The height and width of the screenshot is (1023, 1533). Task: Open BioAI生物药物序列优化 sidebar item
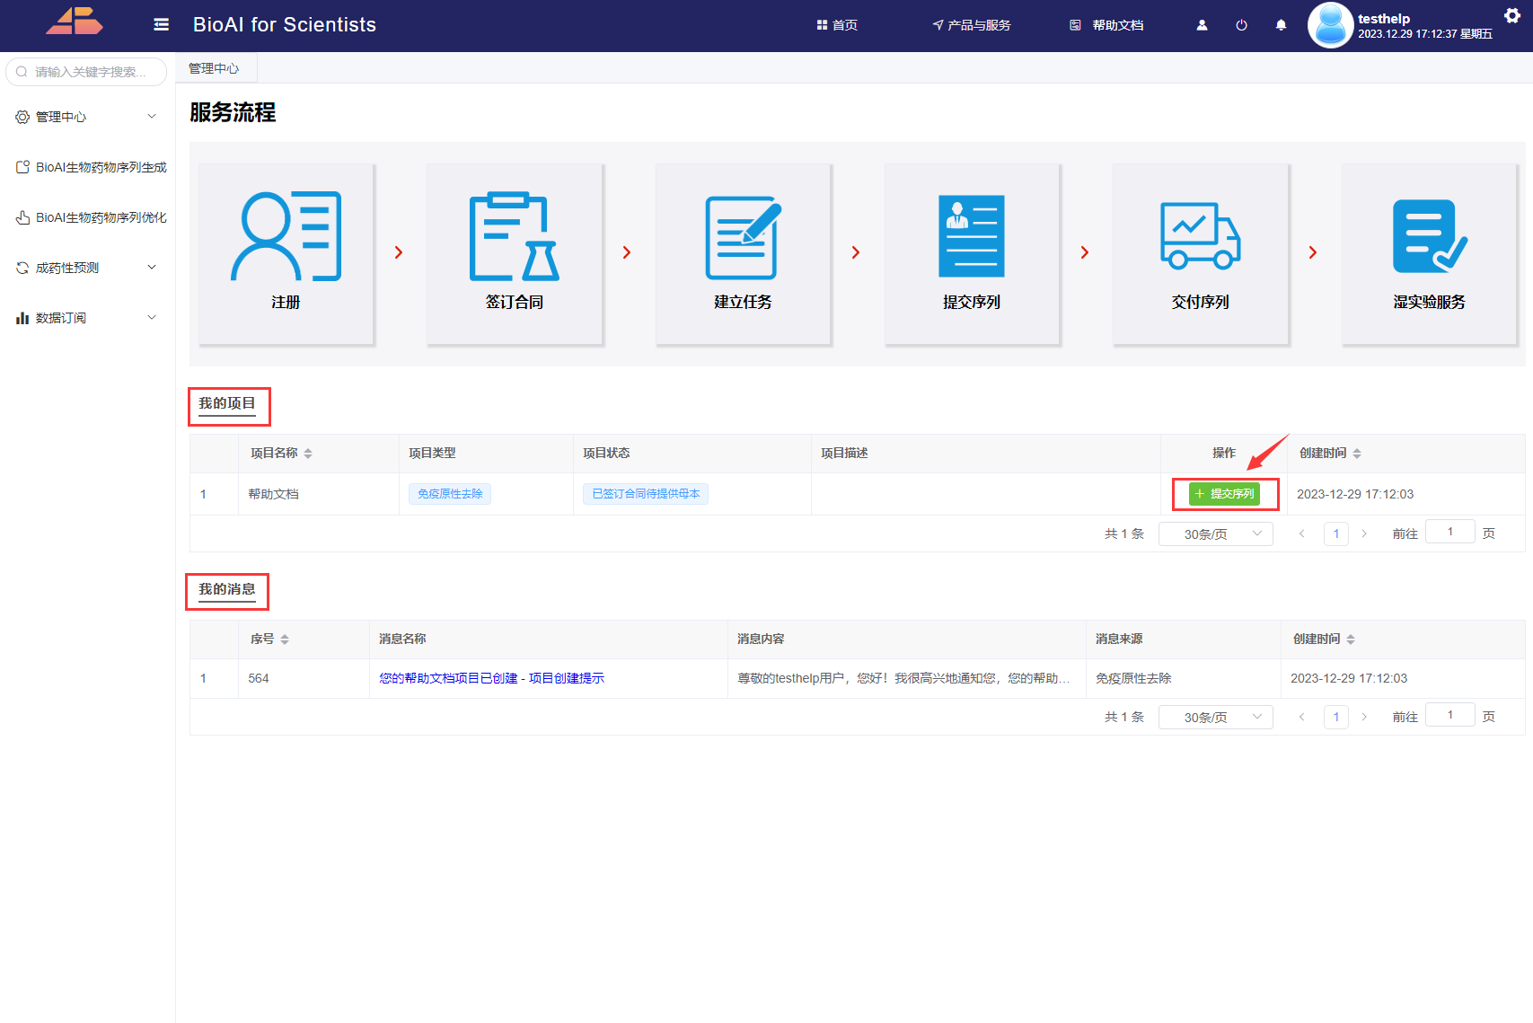pyautogui.click(x=87, y=217)
